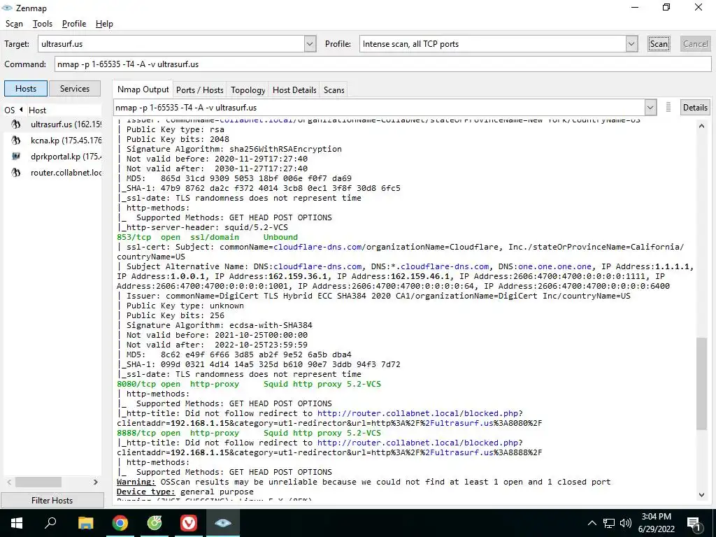Click cloudflare-dns.com in ssl-cert subject line
Viewport: 716px width, 537px height.
318,247
